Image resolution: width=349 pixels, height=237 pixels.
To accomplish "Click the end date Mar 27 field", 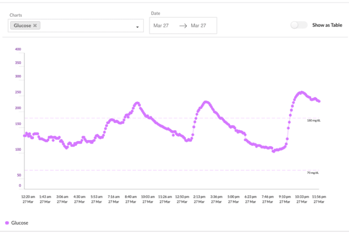I will (x=198, y=26).
